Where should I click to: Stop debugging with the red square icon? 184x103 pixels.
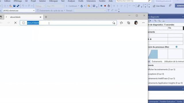[105, 6]
